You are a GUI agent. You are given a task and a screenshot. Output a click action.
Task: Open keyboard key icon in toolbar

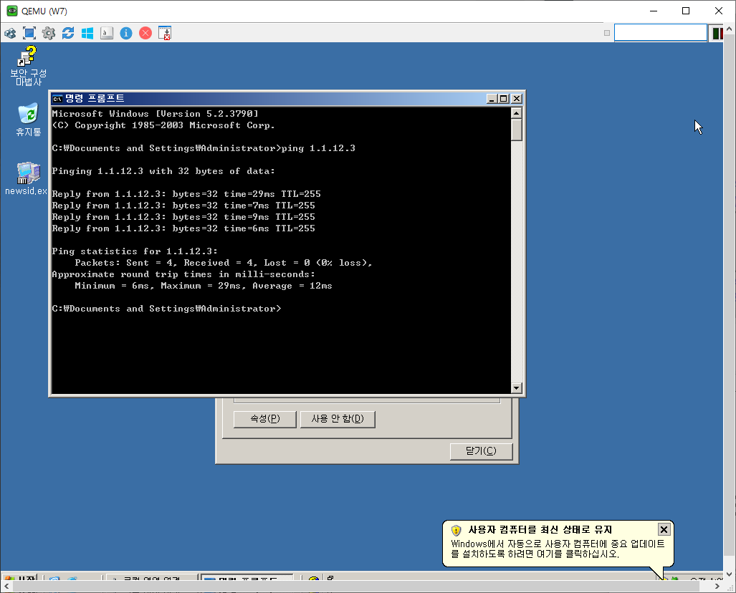point(107,34)
